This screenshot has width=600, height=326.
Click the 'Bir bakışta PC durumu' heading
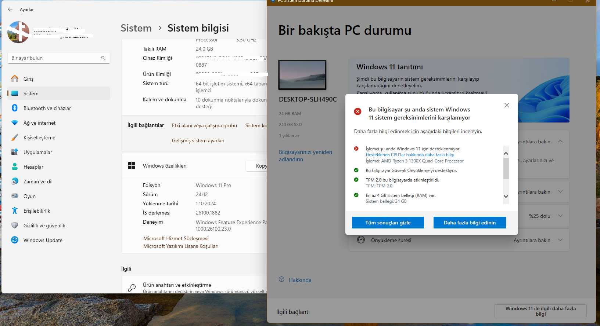[x=345, y=30]
